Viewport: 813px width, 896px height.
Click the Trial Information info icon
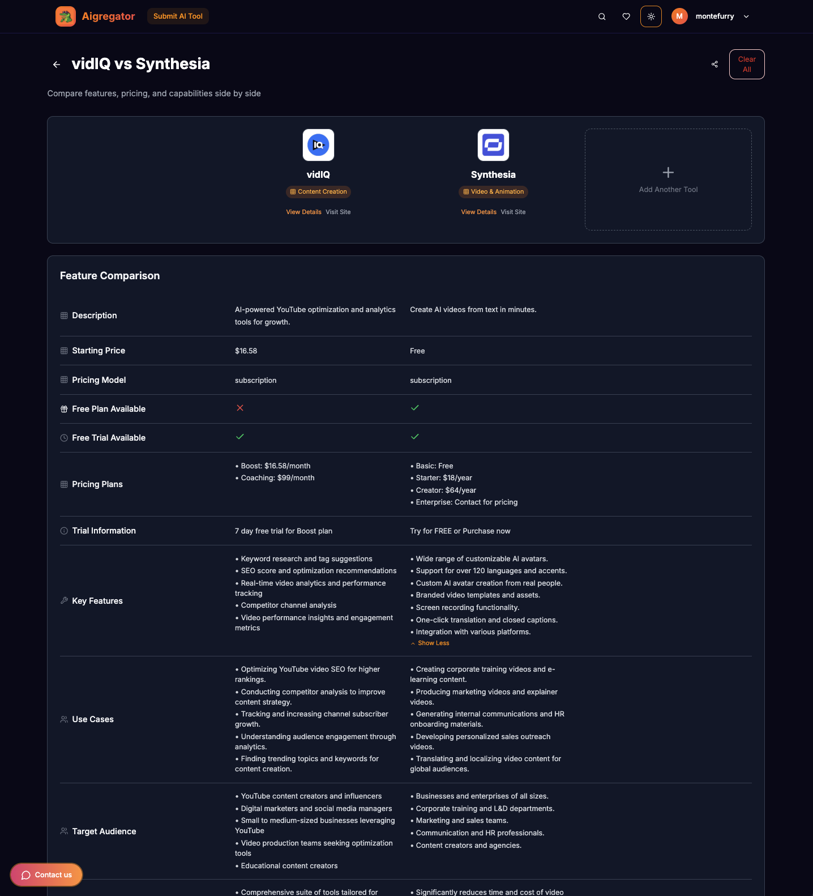[x=64, y=531]
